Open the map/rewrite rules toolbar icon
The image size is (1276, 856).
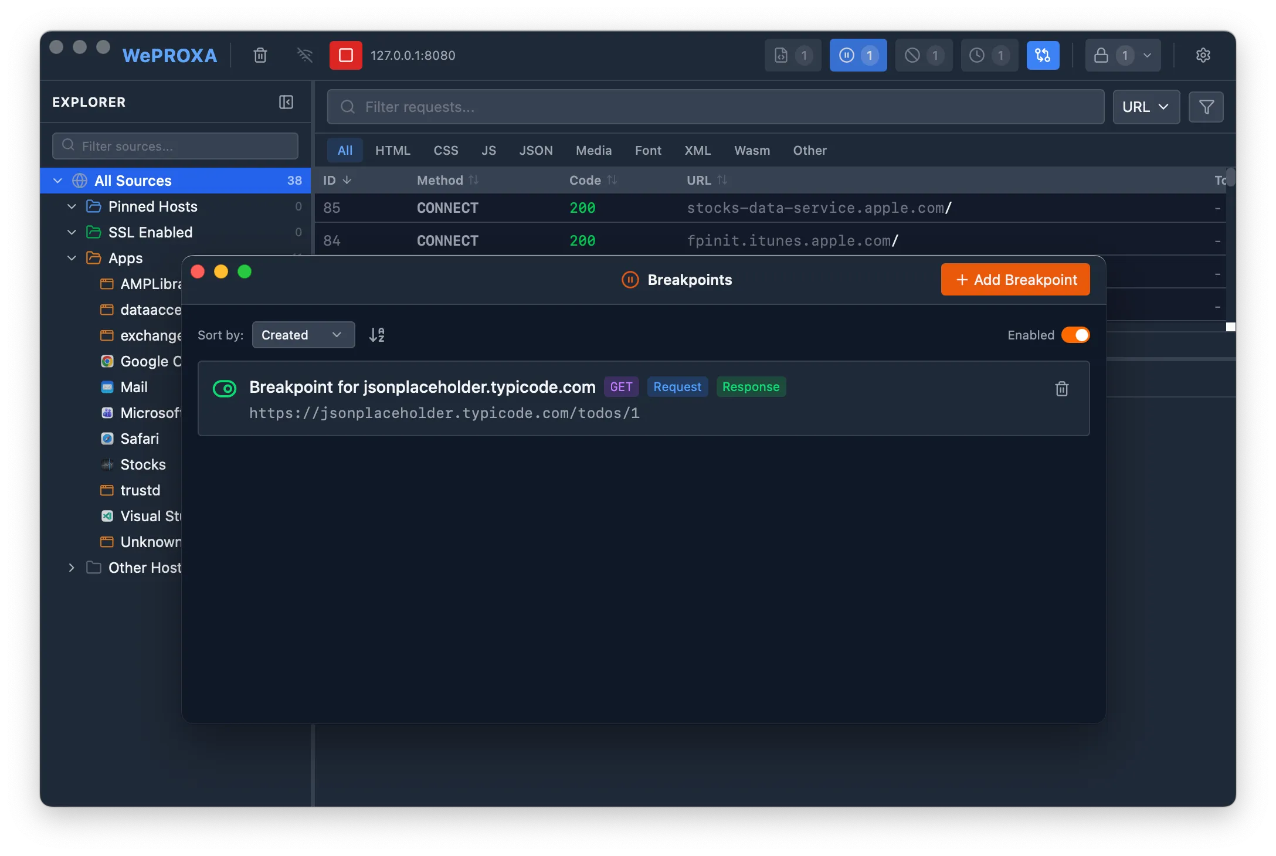click(1043, 55)
